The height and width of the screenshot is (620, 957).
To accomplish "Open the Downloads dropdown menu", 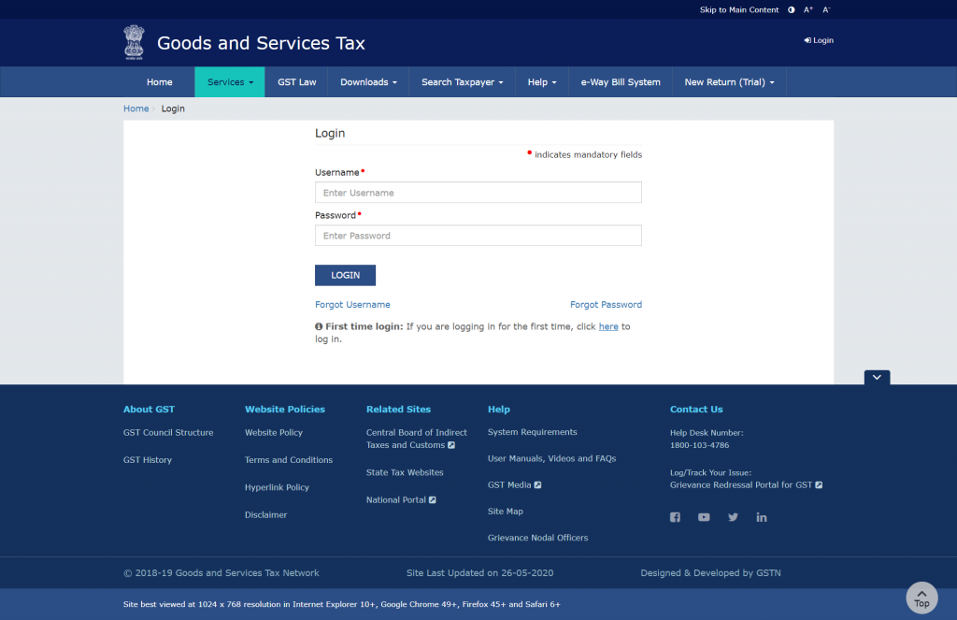I will (368, 82).
